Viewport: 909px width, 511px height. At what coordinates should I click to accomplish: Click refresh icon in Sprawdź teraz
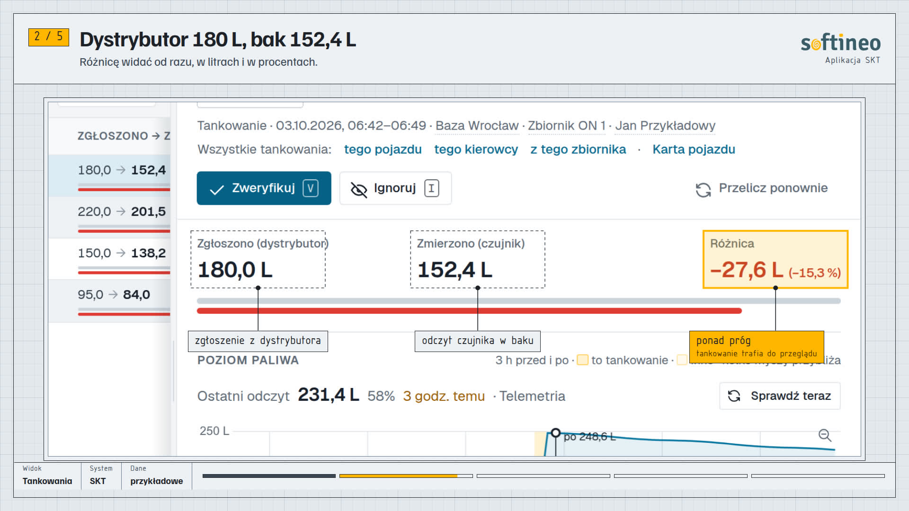(734, 396)
